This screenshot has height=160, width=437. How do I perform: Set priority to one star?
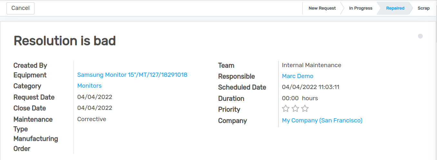(286, 109)
